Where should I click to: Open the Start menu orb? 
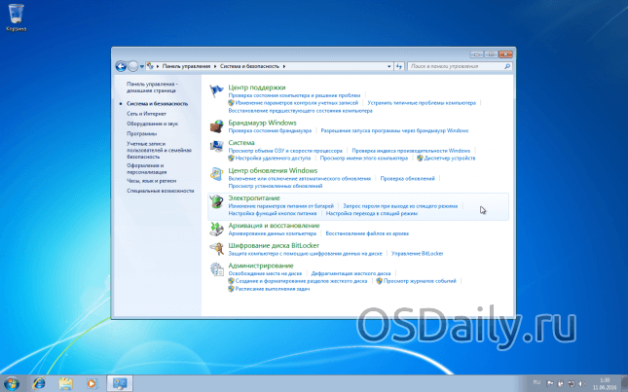click(x=12, y=383)
